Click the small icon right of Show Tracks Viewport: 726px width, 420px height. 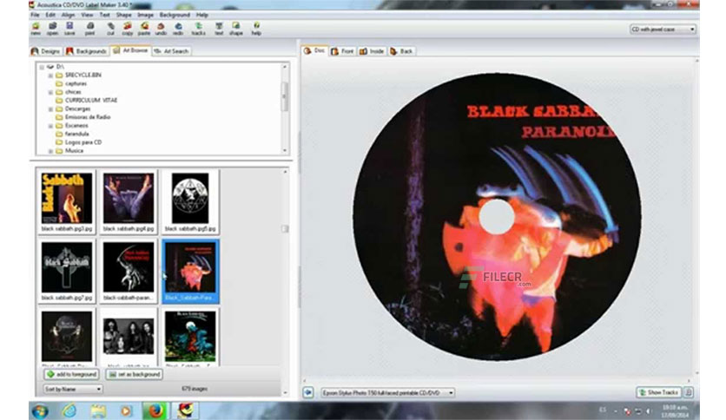point(689,392)
